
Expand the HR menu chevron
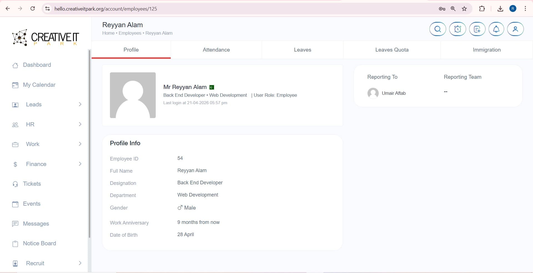80,124
